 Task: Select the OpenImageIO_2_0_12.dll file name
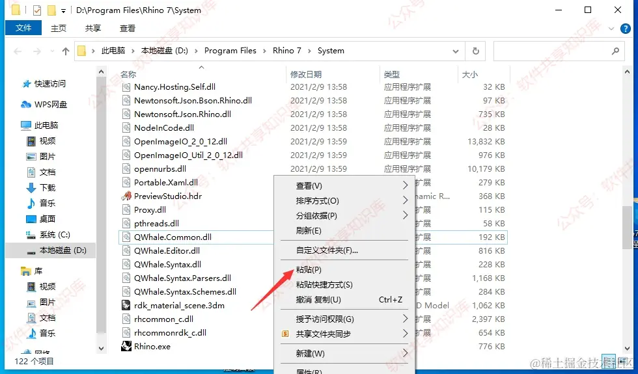(181, 142)
